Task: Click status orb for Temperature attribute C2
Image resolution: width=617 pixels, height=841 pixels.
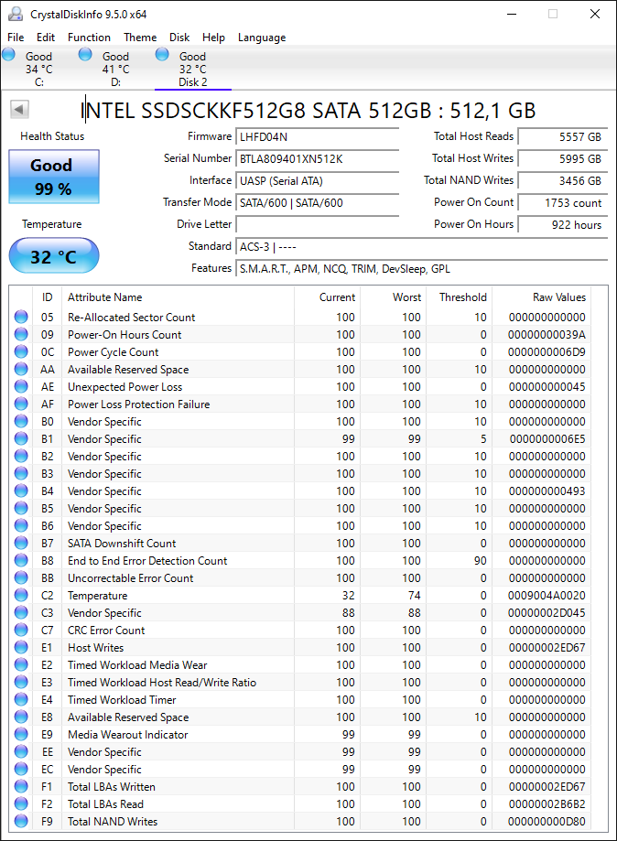Action: [x=21, y=596]
